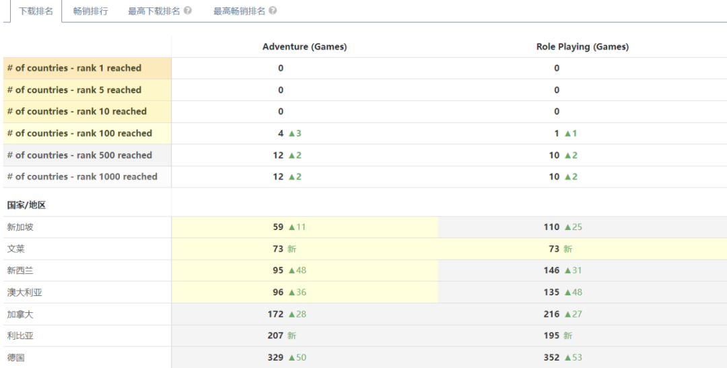The width and height of the screenshot is (727, 368).
Task: Click the 利比亚 country name
Action: click(x=20, y=336)
